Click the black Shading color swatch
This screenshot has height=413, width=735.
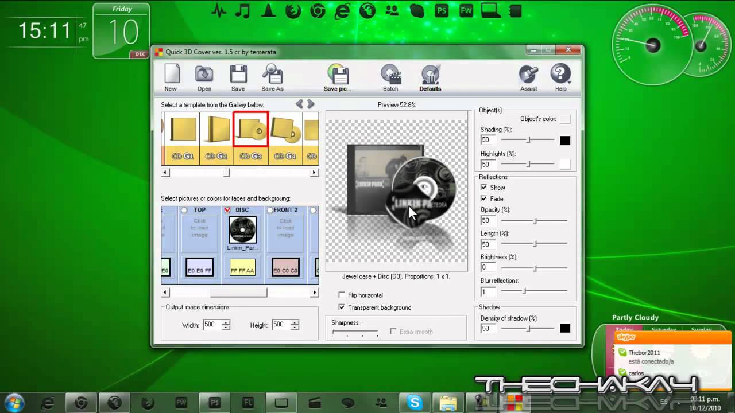point(565,140)
